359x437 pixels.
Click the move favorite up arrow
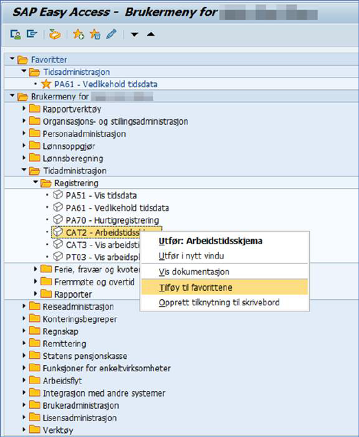pyautogui.click(x=150, y=34)
